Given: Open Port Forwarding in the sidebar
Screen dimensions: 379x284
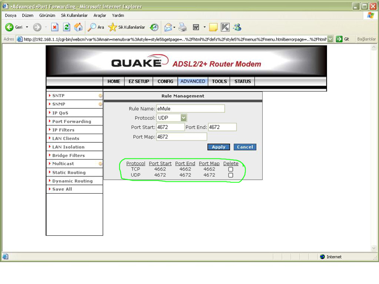Looking at the screenshot, I should [72, 122].
